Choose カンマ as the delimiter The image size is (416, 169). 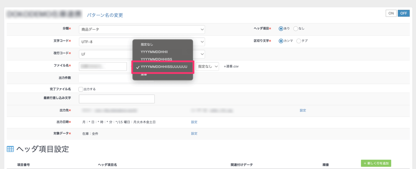point(281,41)
